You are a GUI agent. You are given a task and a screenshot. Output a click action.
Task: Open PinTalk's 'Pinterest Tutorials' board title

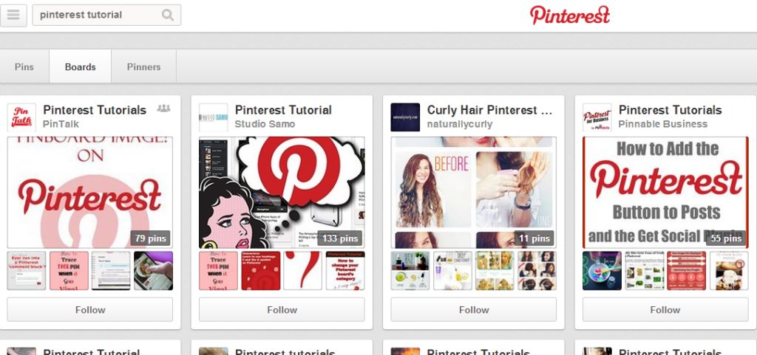pyautogui.click(x=95, y=110)
